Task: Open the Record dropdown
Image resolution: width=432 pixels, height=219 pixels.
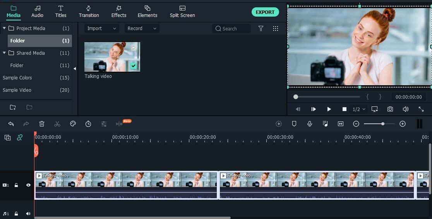Action: click(142, 29)
